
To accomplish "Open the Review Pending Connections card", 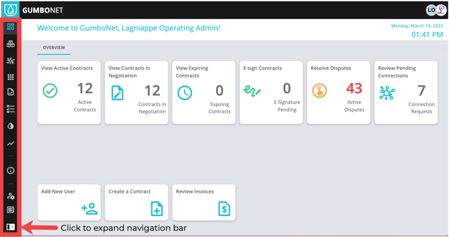I will click(x=406, y=92).
